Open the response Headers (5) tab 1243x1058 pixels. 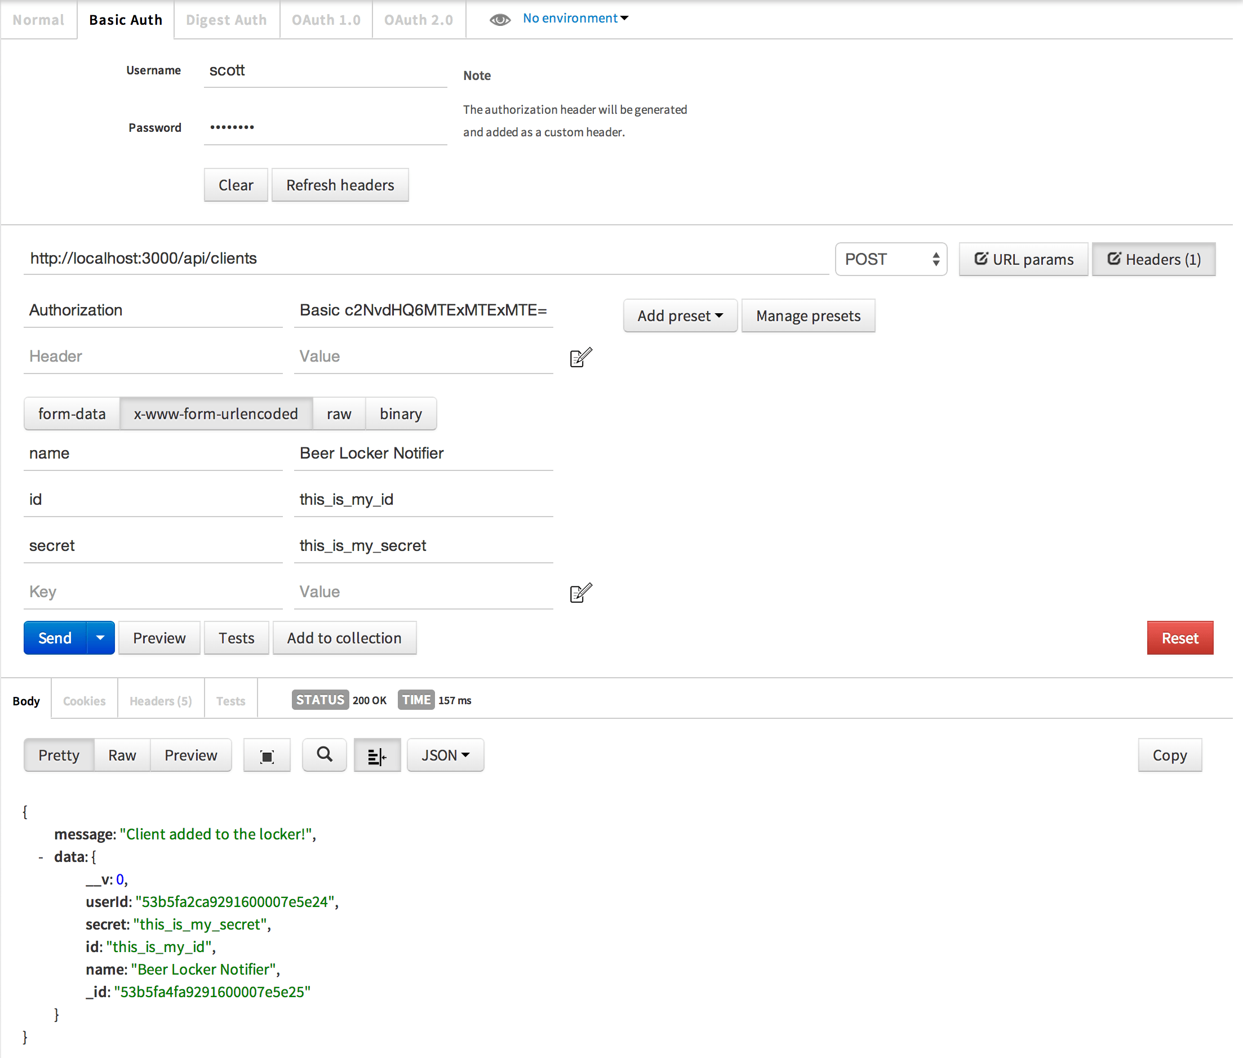click(161, 701)
